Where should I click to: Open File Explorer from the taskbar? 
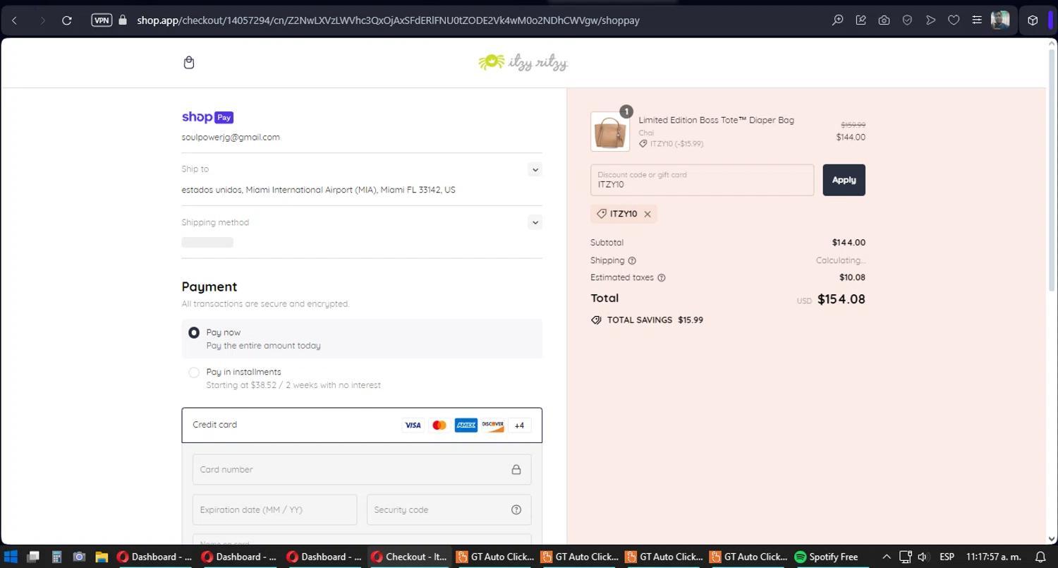pos(101,557)
